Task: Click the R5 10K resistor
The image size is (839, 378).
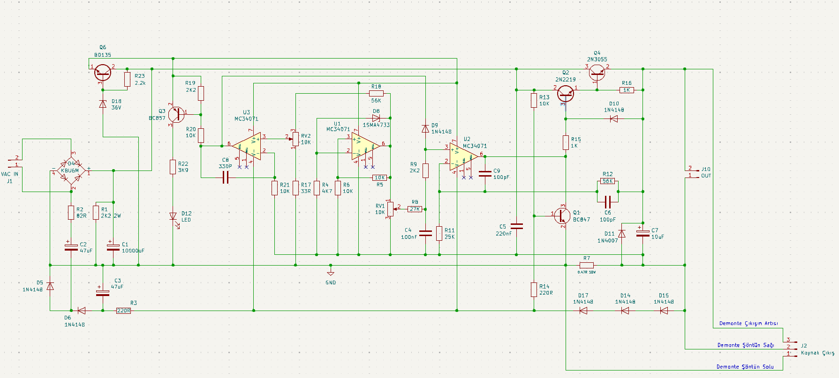Action: (379, 178)
